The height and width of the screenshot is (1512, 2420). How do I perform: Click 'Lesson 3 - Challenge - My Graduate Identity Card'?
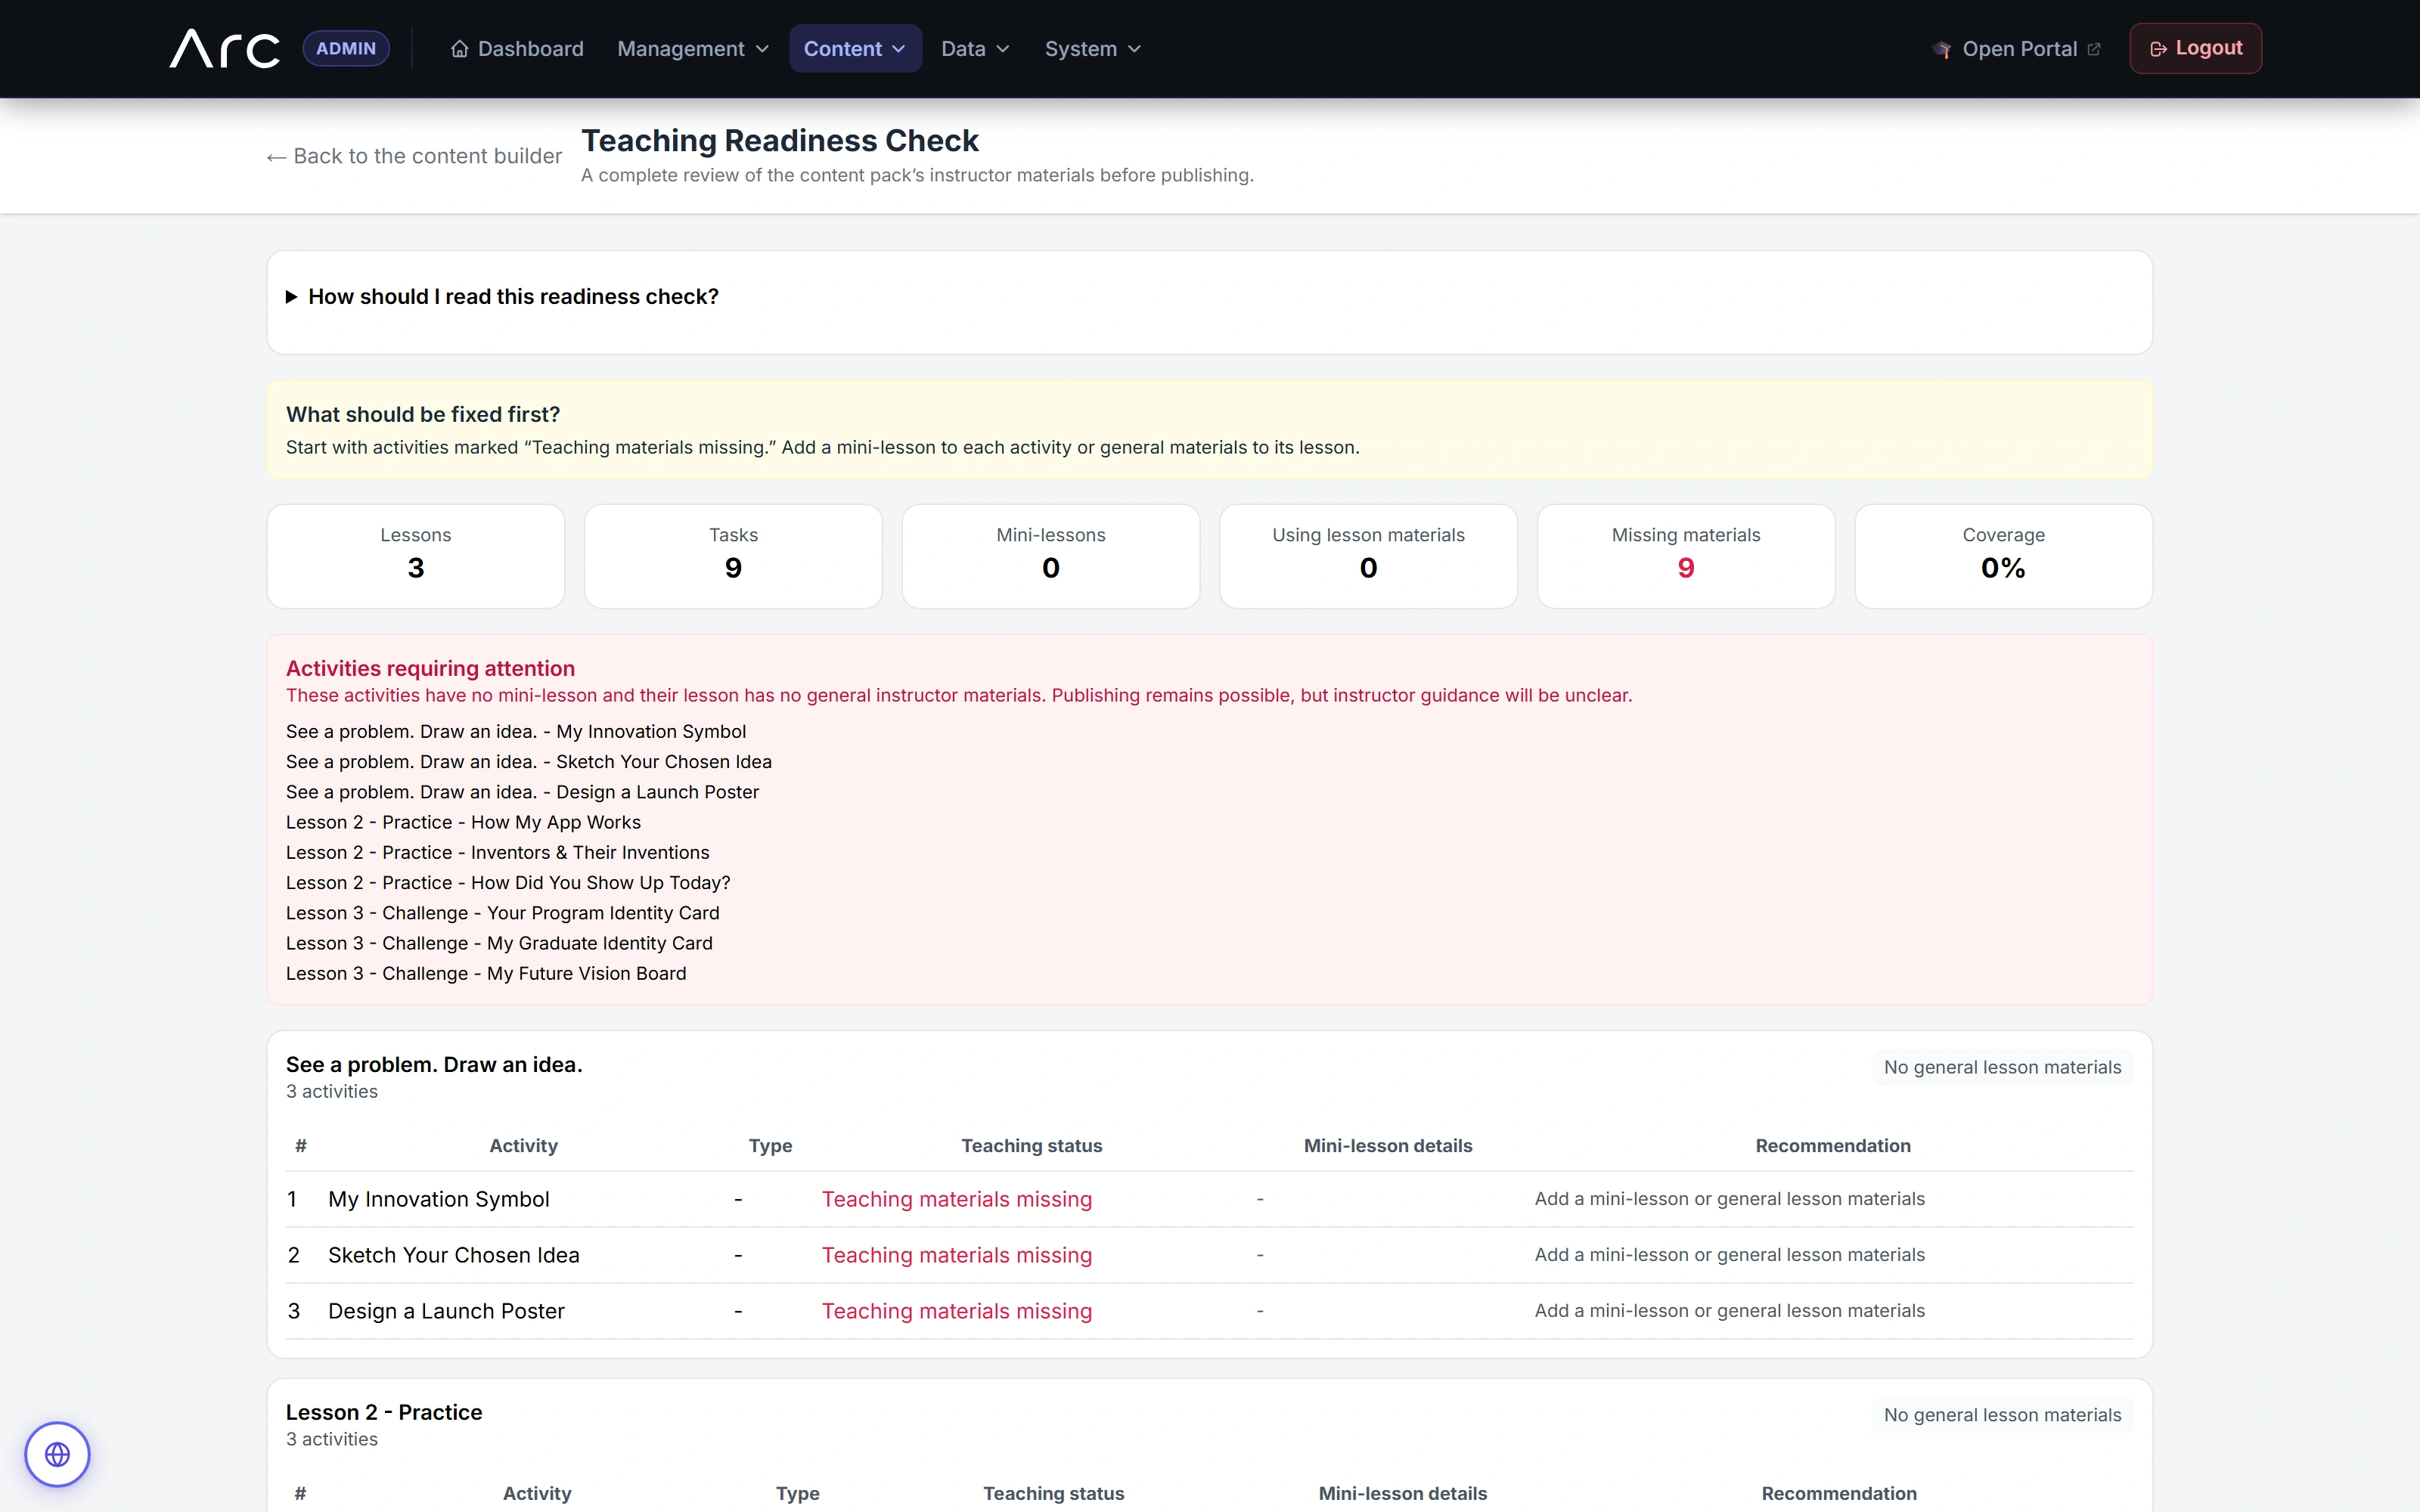pyautogui.click(x=499, y=943)
